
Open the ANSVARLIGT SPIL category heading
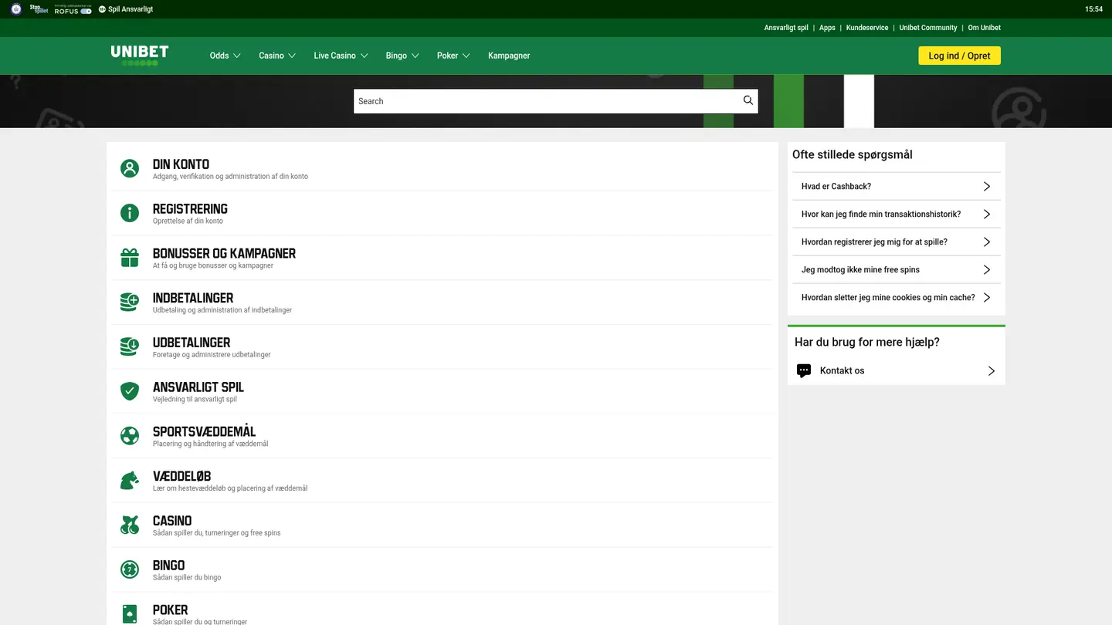click(x=198, y=387)
